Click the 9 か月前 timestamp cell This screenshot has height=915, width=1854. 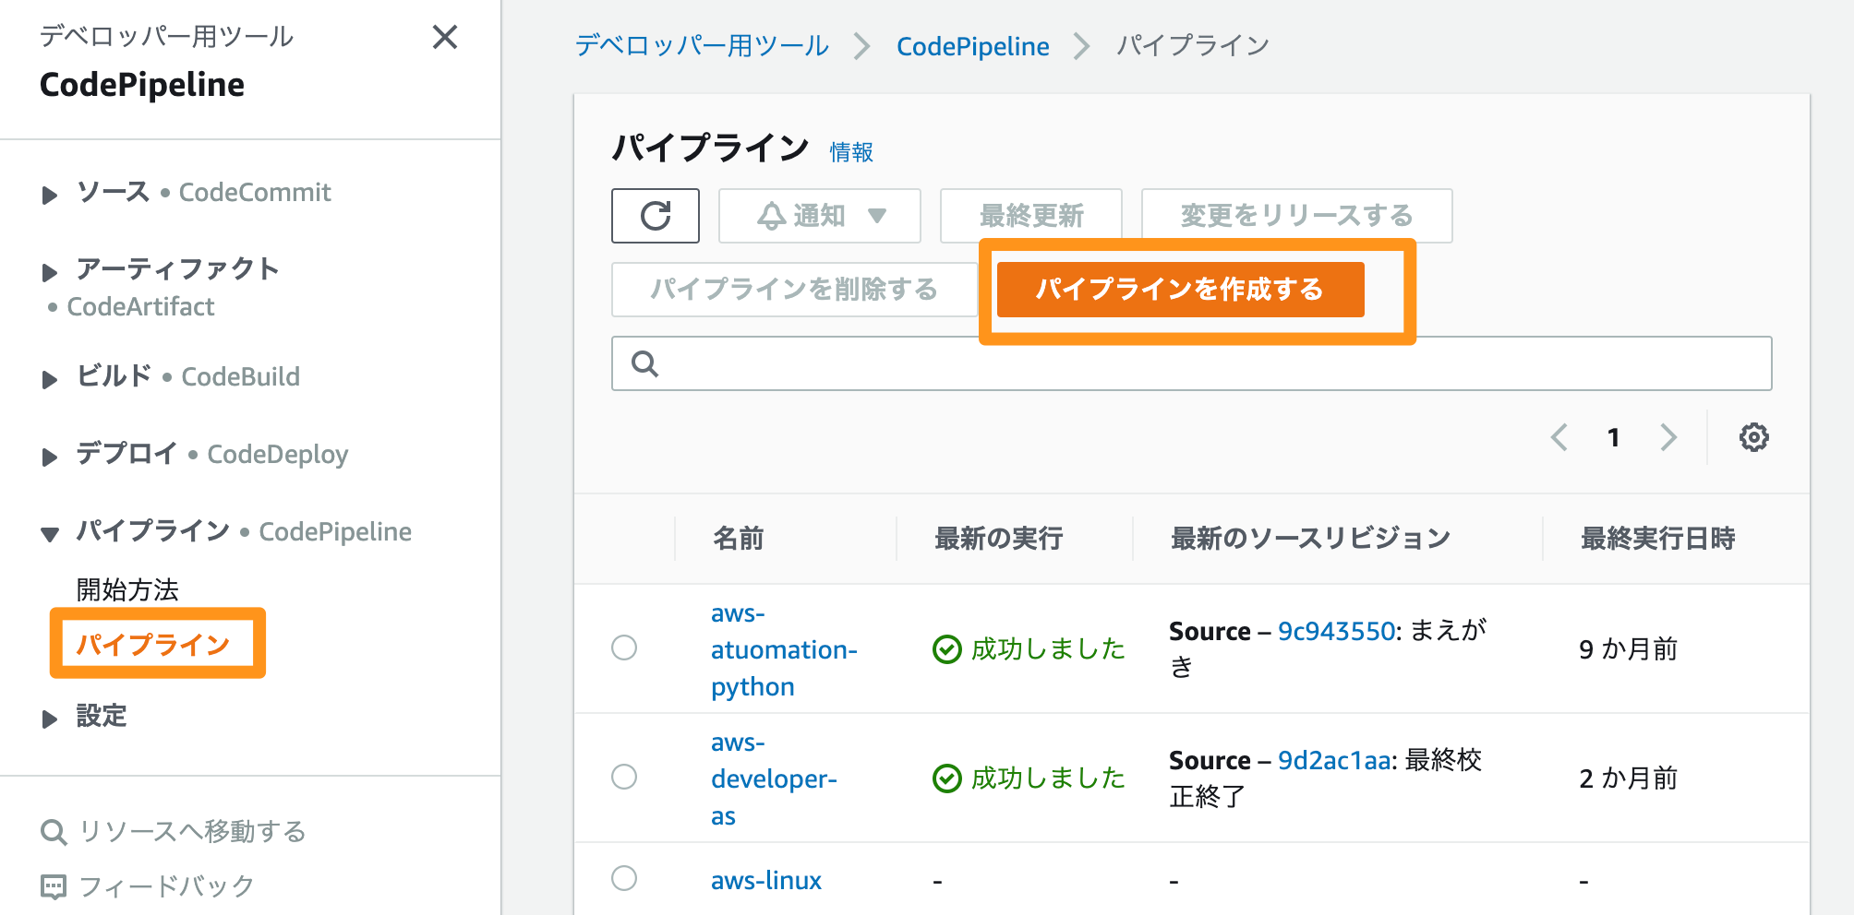(1628, 648)
